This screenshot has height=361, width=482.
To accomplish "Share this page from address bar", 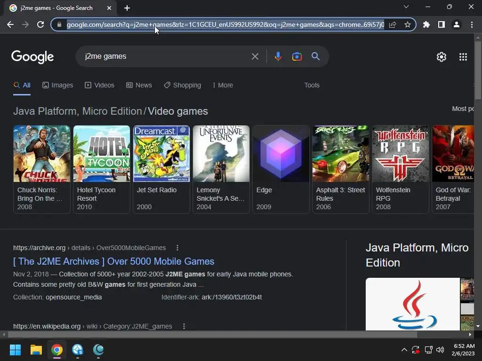I will click(x=393, y=24).
